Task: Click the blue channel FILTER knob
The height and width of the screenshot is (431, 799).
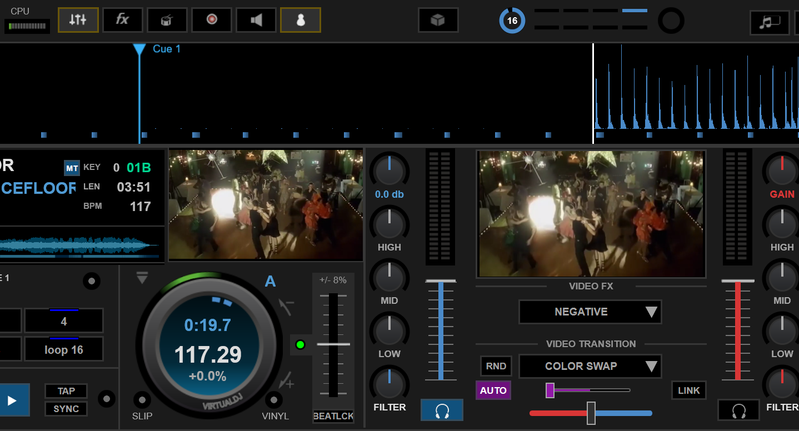Action: pos(389,383)
